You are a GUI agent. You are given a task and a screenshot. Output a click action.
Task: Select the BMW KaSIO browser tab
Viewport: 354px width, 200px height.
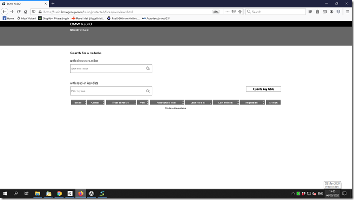coord(24,4)
